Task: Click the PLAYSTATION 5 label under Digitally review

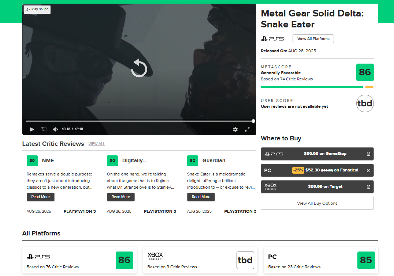Action: 160,211
